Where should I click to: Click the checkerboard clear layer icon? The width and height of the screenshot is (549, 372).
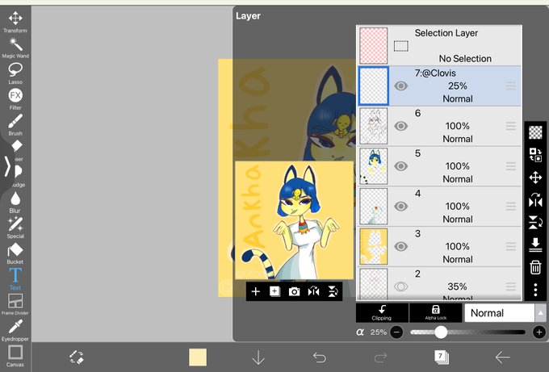(535, 132)
